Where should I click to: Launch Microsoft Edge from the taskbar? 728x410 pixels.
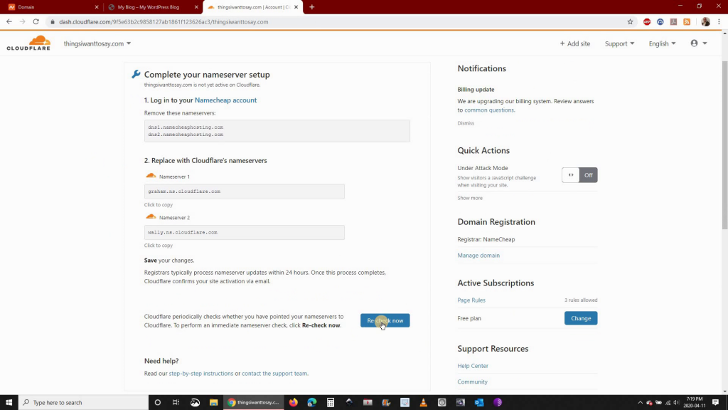coord(312,403)
